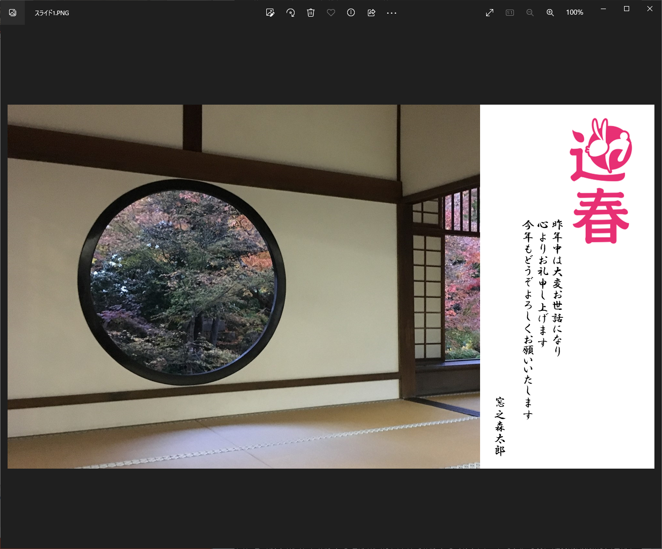Screen dimensions: 662x549
Task: Minimize the Photos window
Action: [x=603, y=9]
